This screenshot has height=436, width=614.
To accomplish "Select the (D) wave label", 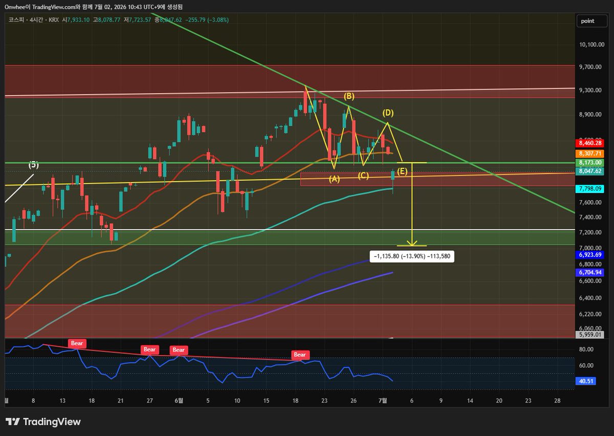I will click(388, 112).
